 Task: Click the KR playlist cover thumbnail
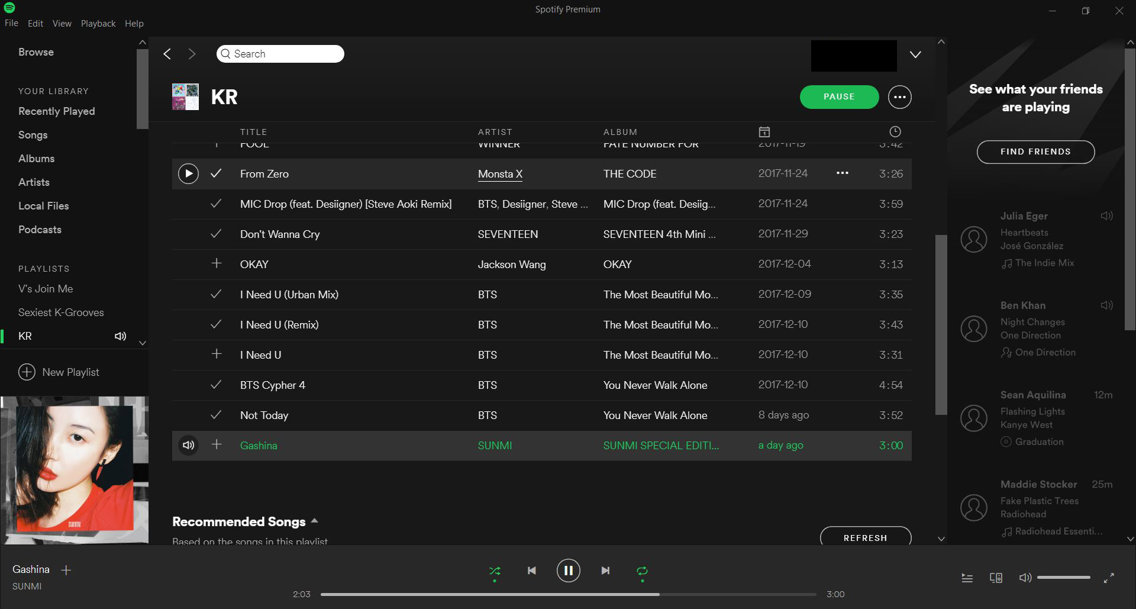(x=185, y=96)
